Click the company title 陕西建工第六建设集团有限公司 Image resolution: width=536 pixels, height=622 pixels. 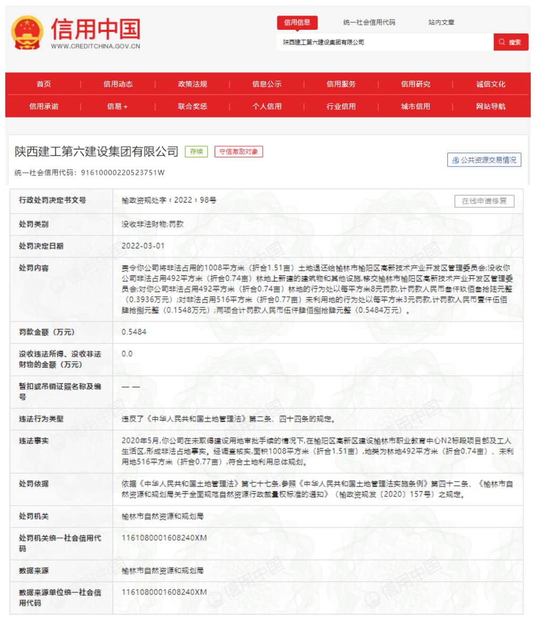96,152
